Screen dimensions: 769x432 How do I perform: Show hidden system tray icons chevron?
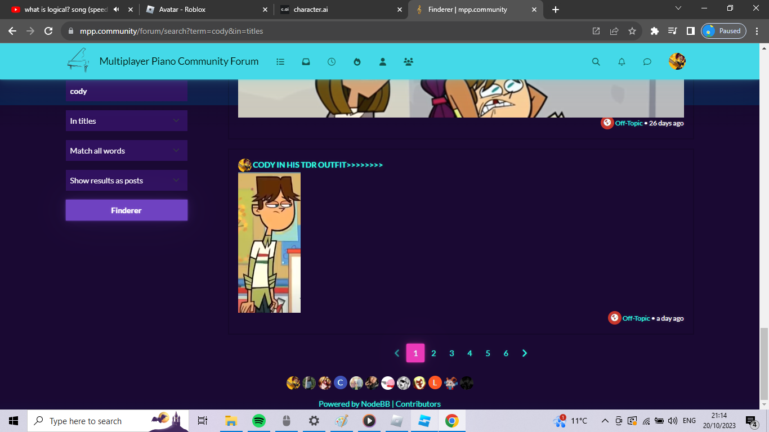click(605, 421)
